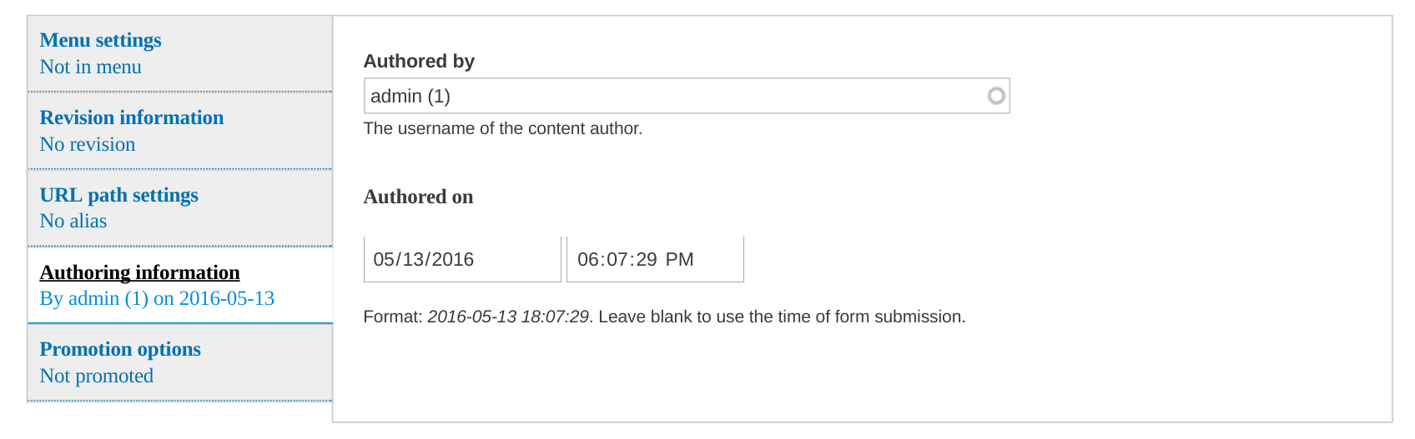Click the "Not in menu" summary text
This screenshot has height=439, width=1415.
90,67
